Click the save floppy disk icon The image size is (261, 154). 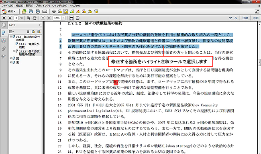tap(31, 12)
